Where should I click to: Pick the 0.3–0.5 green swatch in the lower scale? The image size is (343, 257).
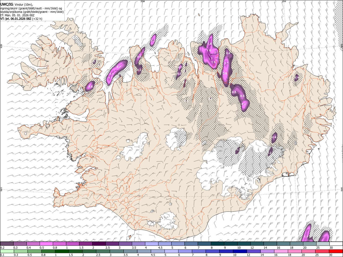pos(21,251)
